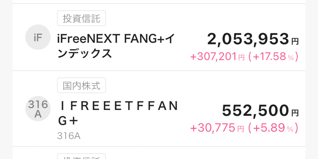Click the grey 316A ticker code text
318x159 pixels.
69,136
